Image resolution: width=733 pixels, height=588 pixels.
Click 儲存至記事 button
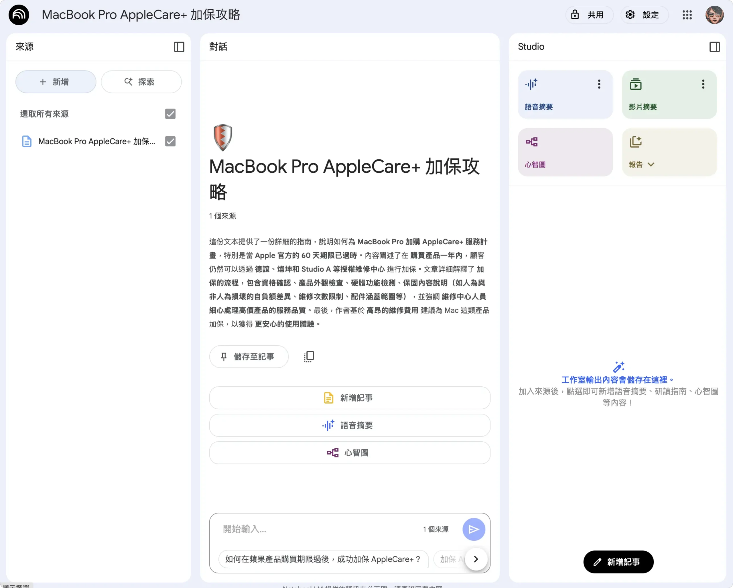[x=249, y=356]
